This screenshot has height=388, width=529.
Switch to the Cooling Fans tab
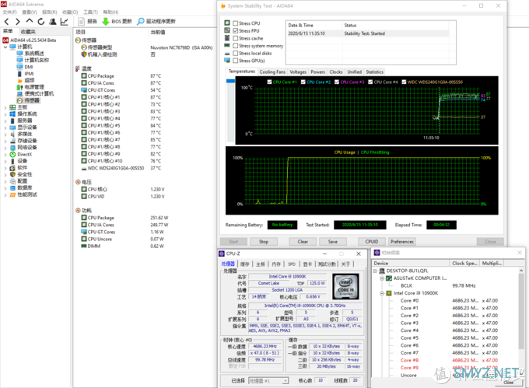point(272,72)
